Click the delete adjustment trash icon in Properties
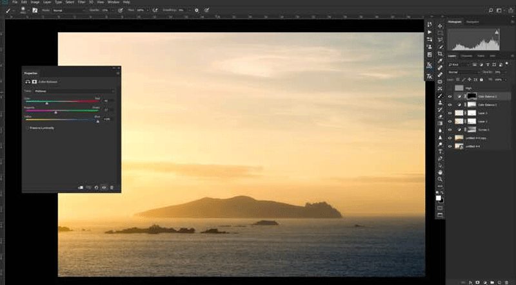The image size is (516, 285). [x=112, y=187]
